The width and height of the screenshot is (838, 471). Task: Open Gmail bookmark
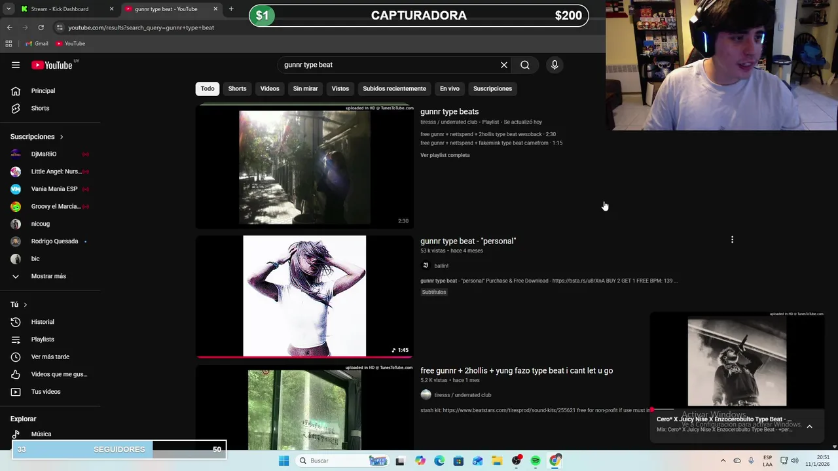point(37,43)
